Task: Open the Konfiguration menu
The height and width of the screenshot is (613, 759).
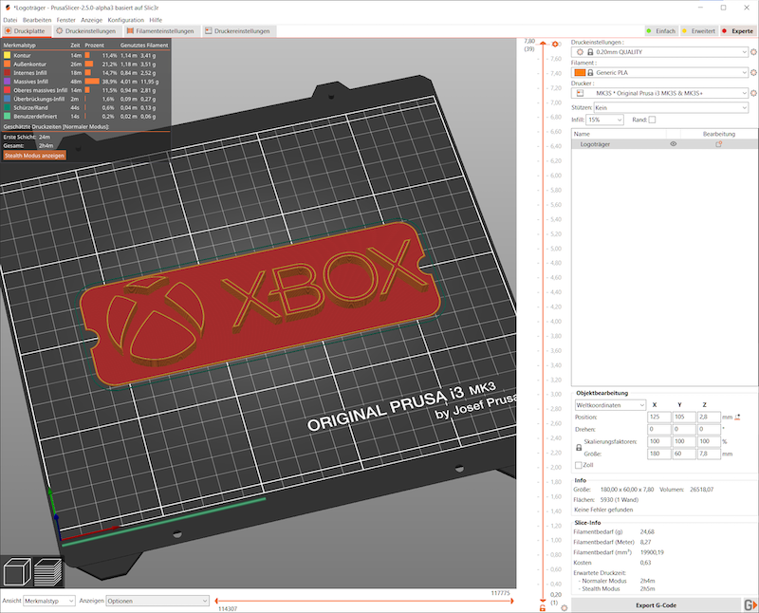Action: coord(126,19)
